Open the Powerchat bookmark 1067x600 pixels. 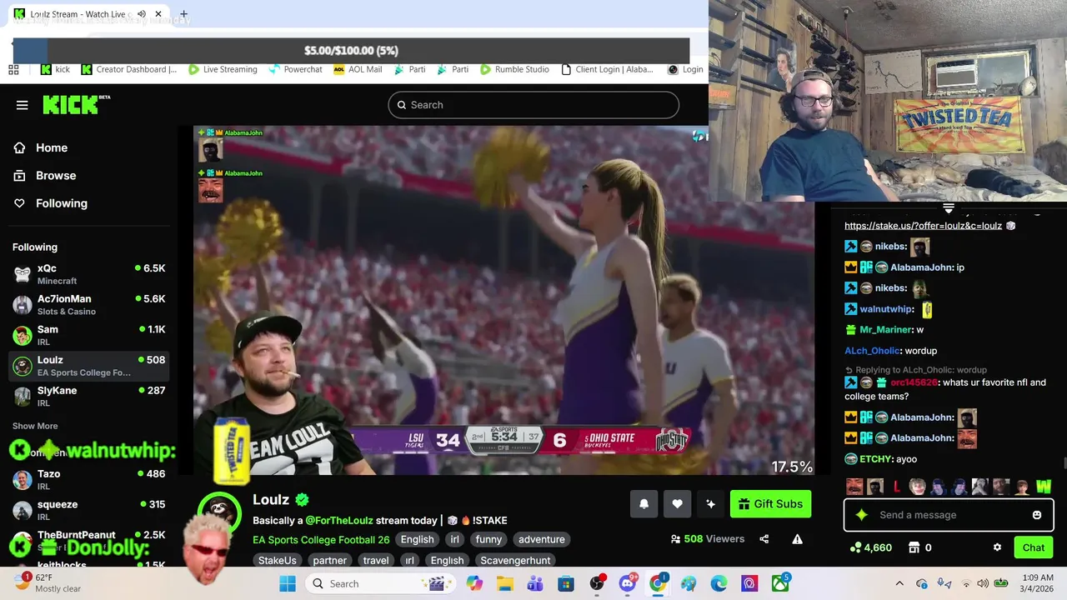(x=295, y=69)
